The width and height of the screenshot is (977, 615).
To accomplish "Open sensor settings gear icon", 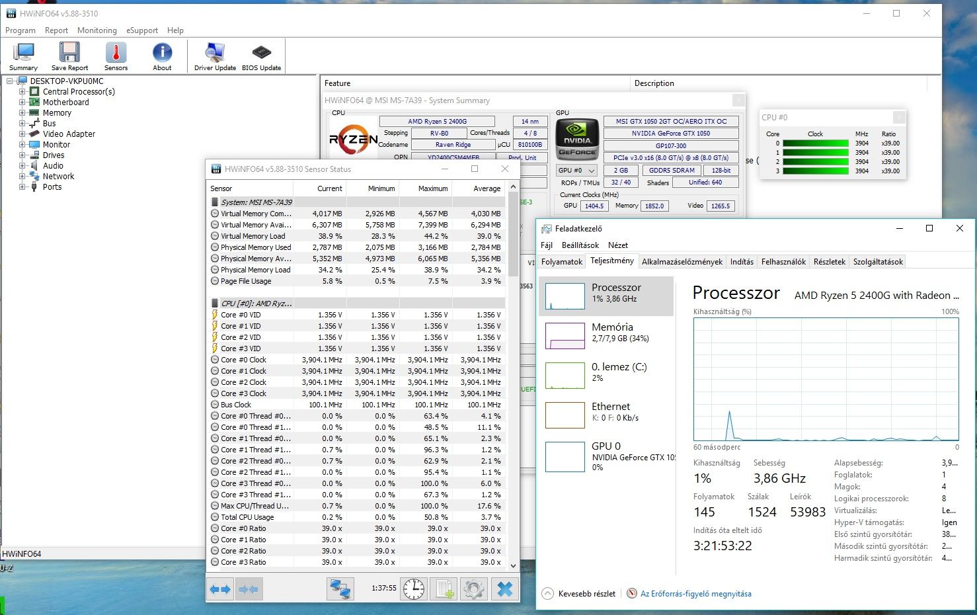I will coord(473,589).
